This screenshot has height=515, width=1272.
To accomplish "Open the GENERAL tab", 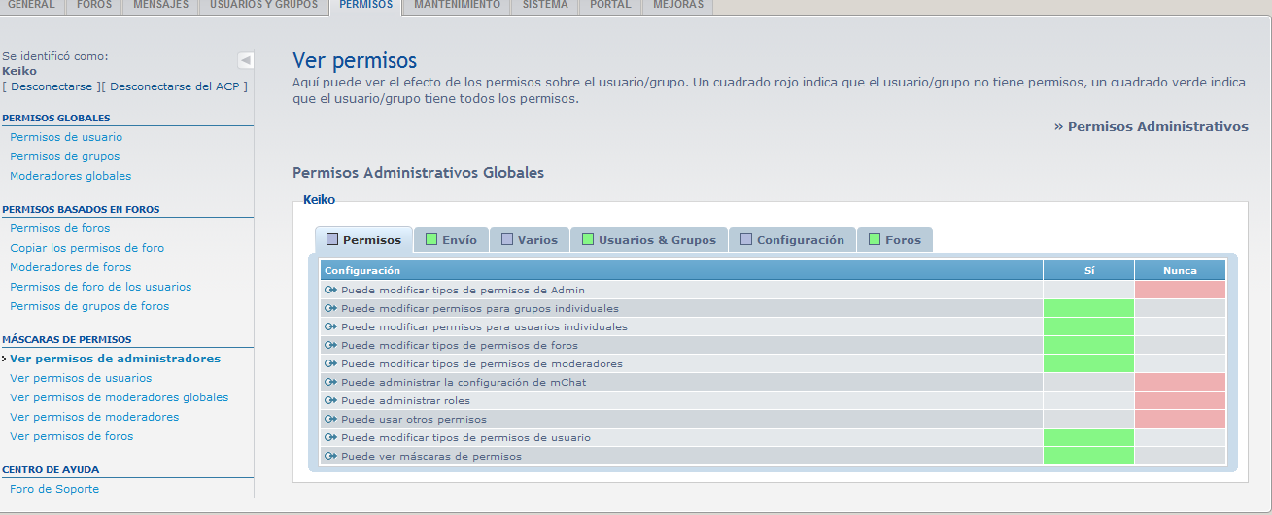I will click(x=31, y=6).
